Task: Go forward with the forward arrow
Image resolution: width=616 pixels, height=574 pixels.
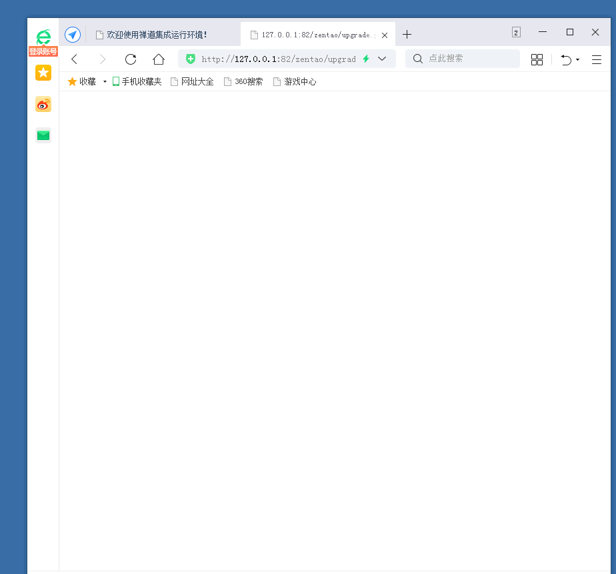Action: pos(102,59)
